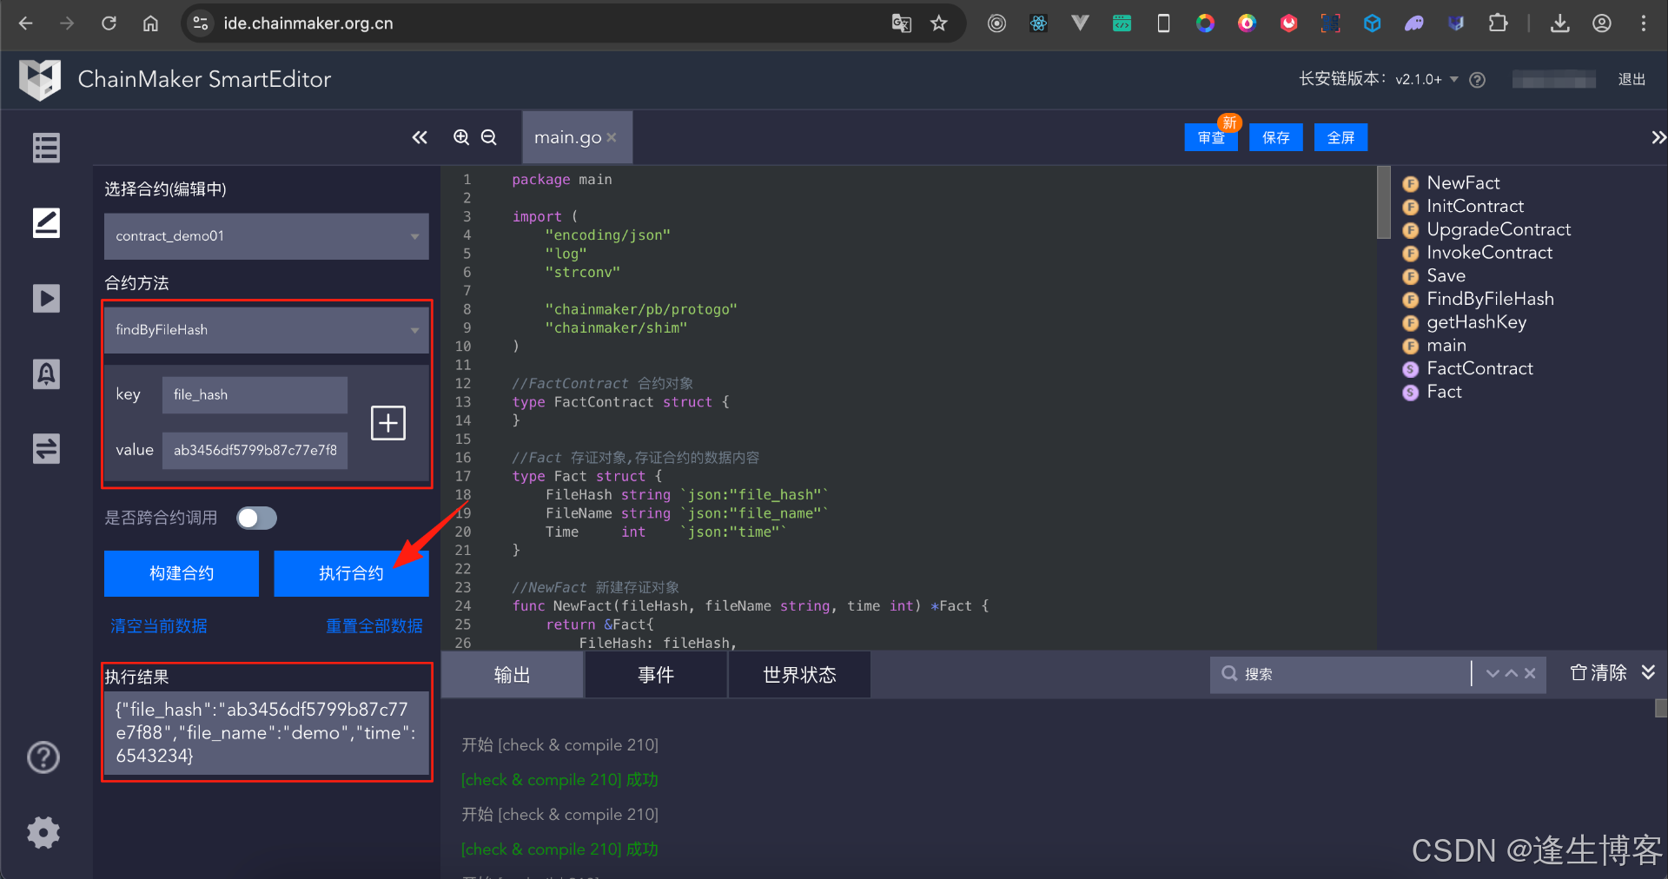Screen dimensions: 1668x879
Task: Jump to Save in outline
Action: pyautogui.click(x=1446, y=276)
